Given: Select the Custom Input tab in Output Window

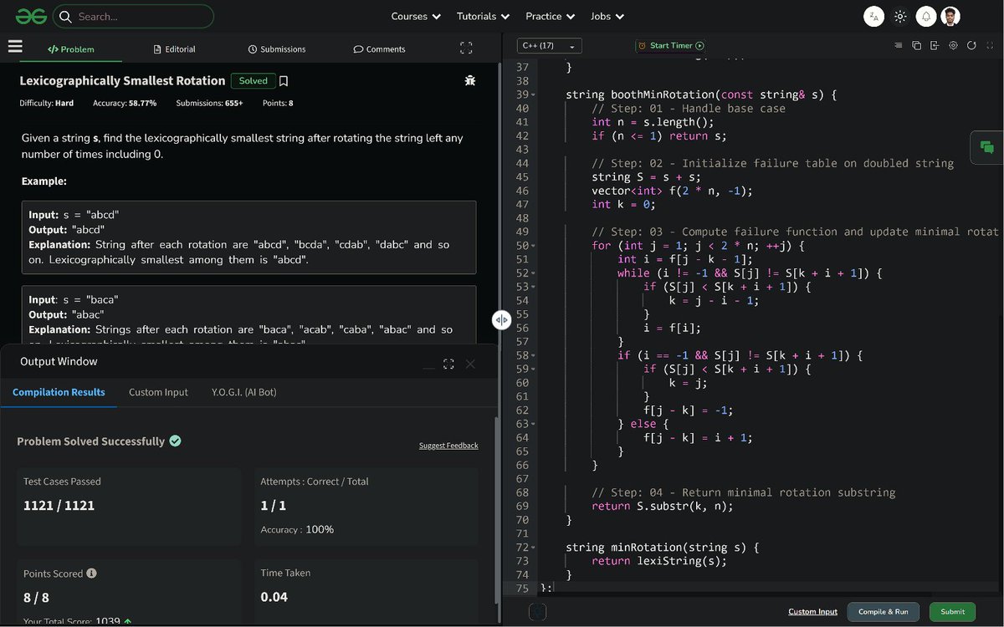Looking at the screenshot, I should coord(158,392).
